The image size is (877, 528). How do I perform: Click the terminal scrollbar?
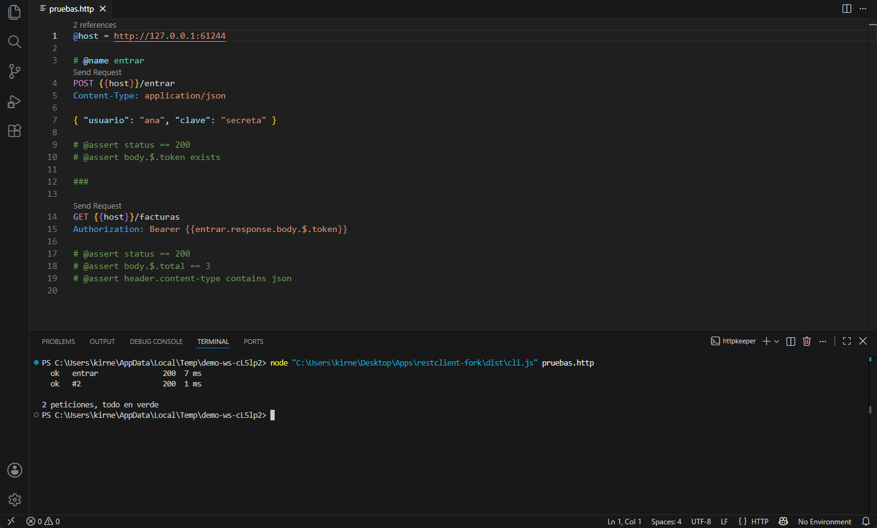[870, 409]
